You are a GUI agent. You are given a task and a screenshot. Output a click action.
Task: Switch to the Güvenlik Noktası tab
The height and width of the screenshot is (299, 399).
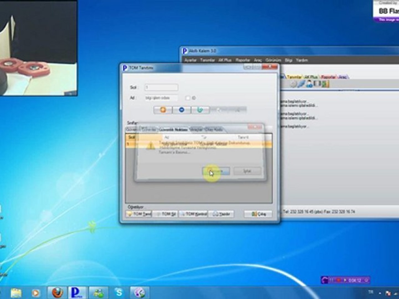pyautogui.click(x=173, y=130)
